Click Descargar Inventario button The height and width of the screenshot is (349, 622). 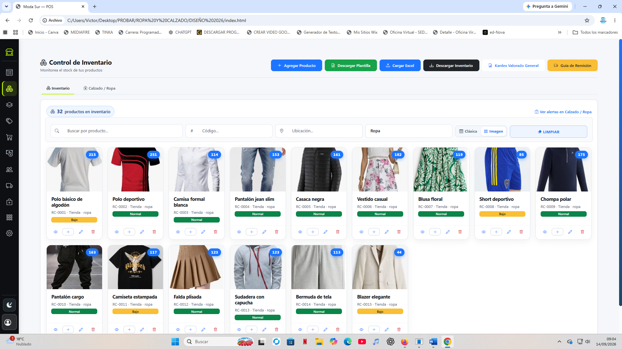[x=451, y=65]
